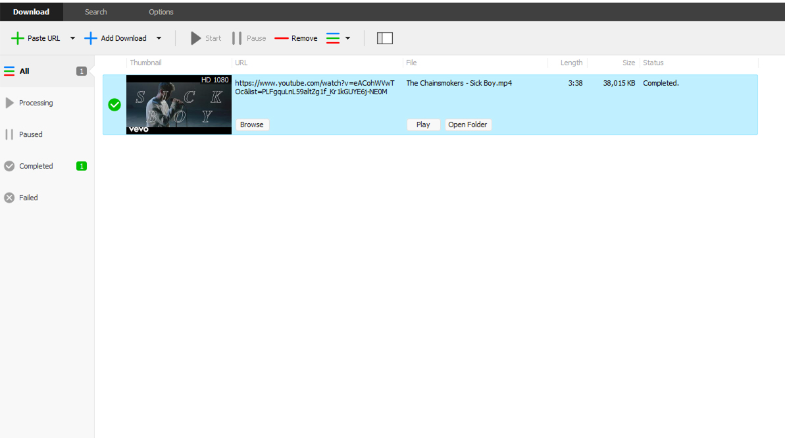785x438 pixels.
Task: Click the Sick Boy video thumbnail
Action: [179, 105]
